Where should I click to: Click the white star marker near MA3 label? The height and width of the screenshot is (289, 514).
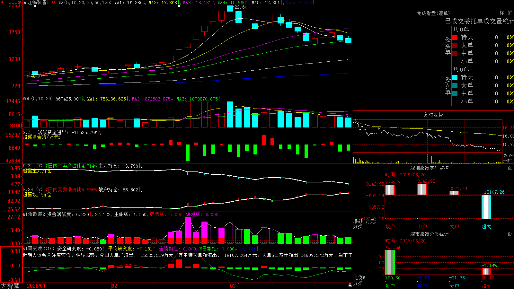179,6
